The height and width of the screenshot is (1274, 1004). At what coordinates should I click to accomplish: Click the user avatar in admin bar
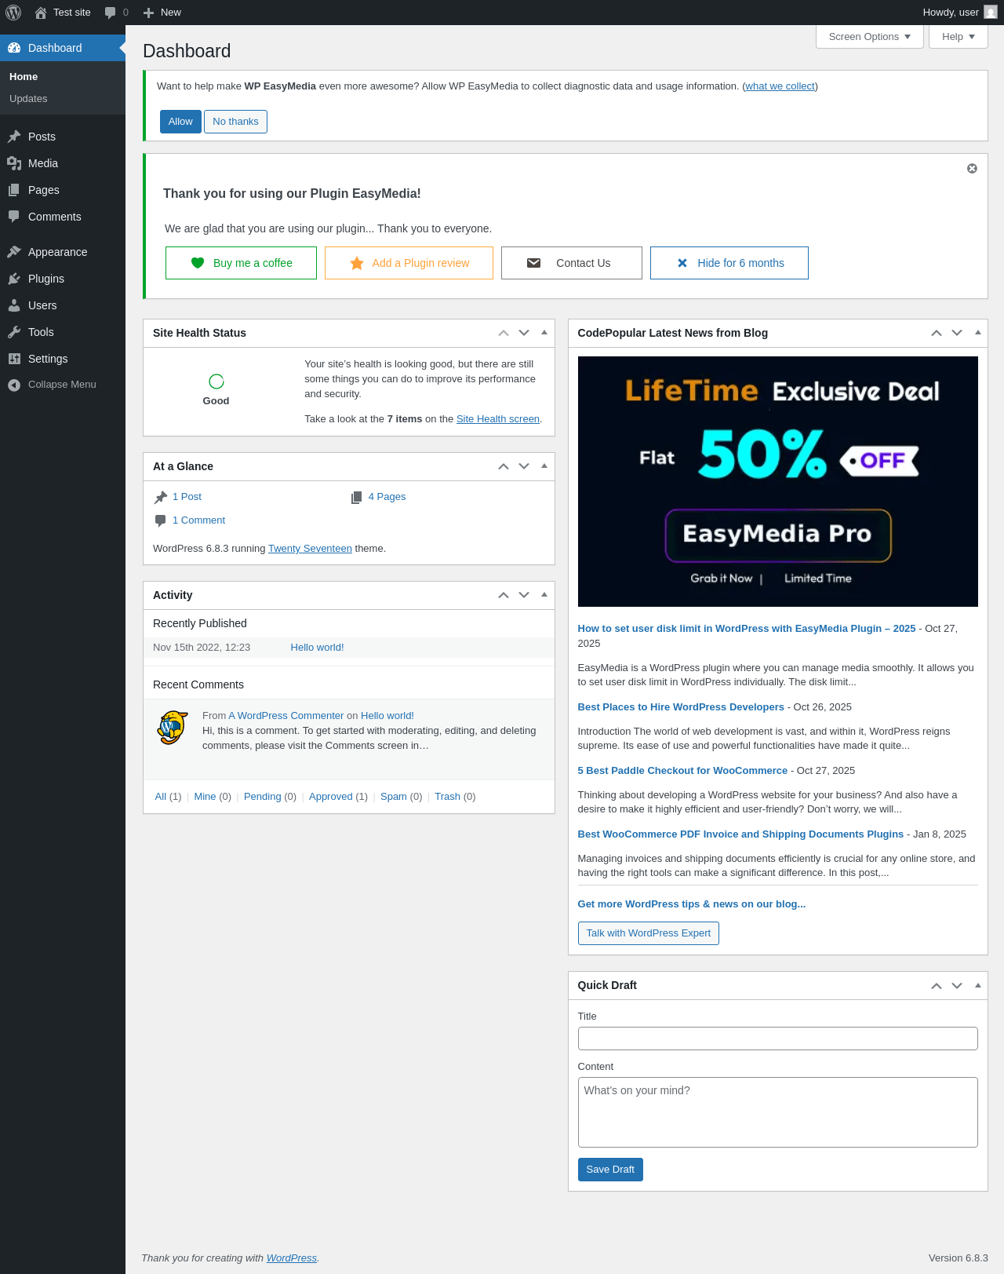point(991,13)
